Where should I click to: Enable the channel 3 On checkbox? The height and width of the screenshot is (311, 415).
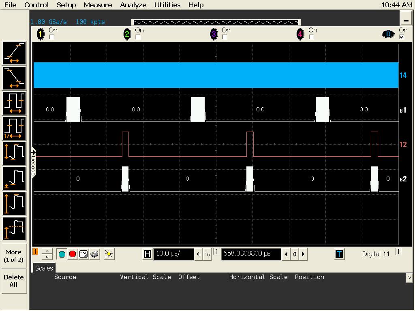(x=225, y=37)
